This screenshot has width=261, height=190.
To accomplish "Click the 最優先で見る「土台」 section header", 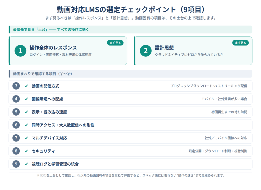I will tap(130, 29).
